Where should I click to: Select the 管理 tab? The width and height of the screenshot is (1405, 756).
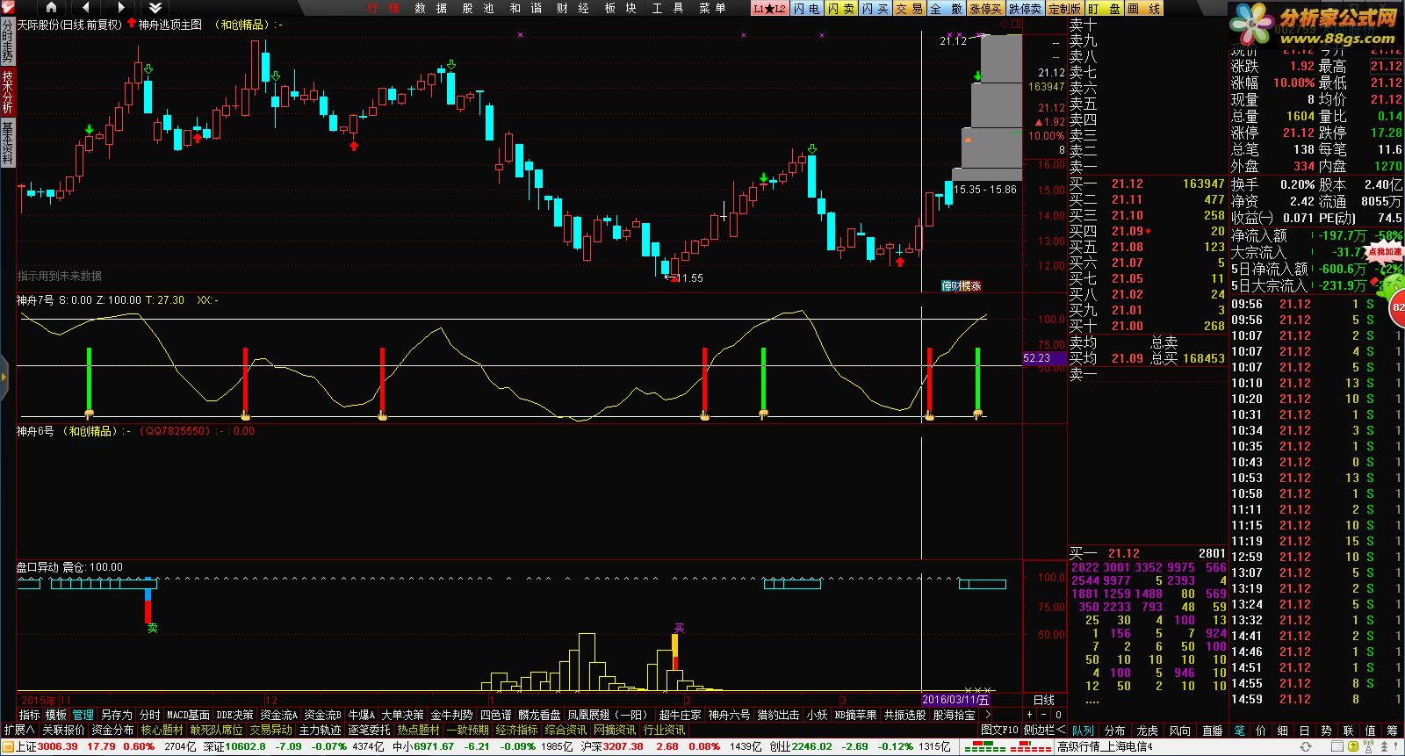[x=83, y=715]
